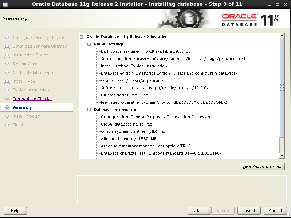This screenshot has width=291, height=218.
Task: Select the Download Software Updates step
Action: pos(40,46)
